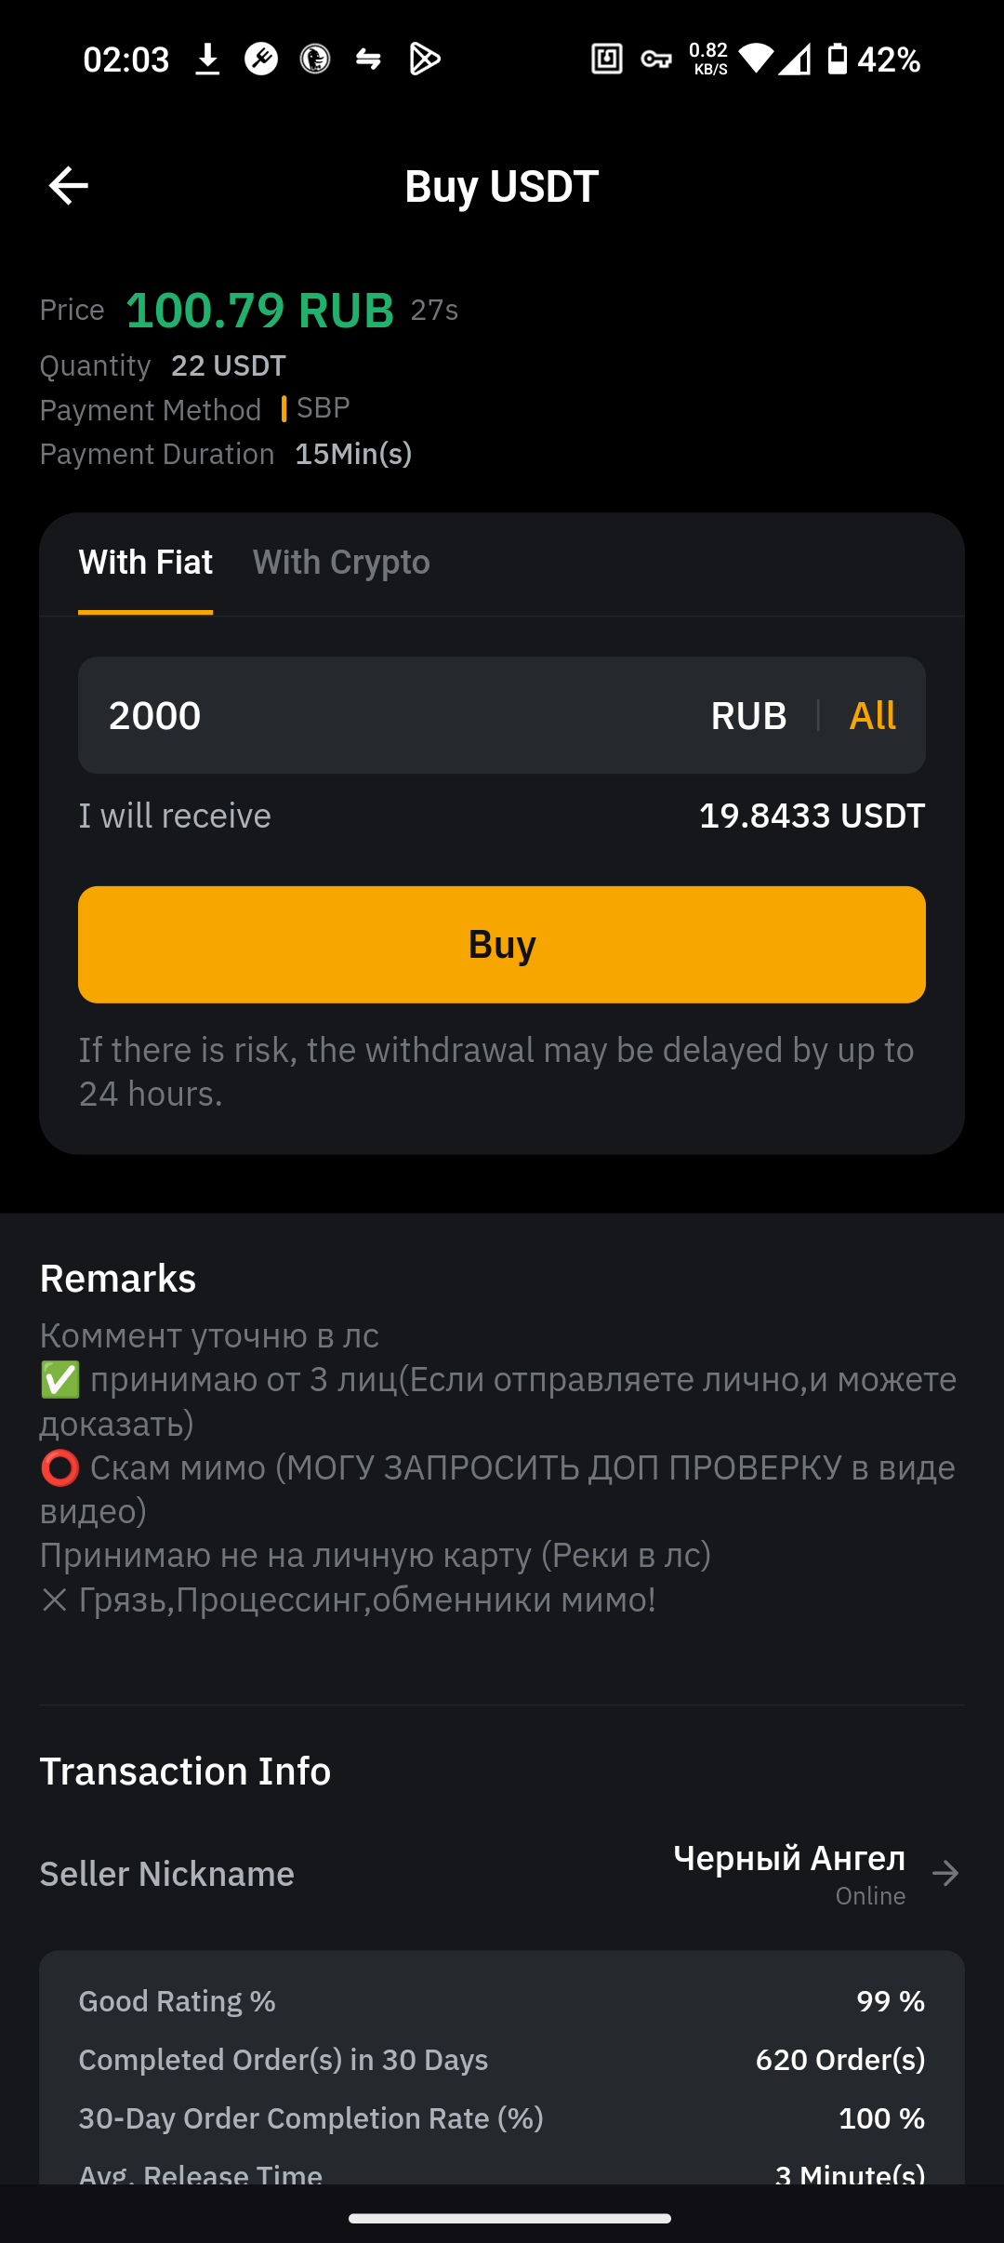Open seller profile via arrow icon
This screenshot has width=1004, height=2243.
point(945,1873)
